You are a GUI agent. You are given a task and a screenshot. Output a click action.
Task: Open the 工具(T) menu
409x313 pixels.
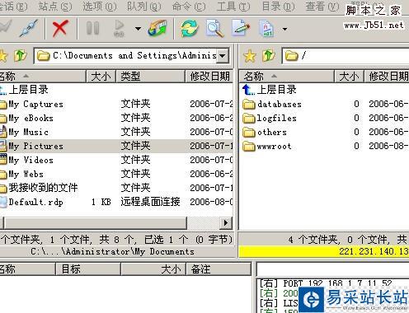233,6
